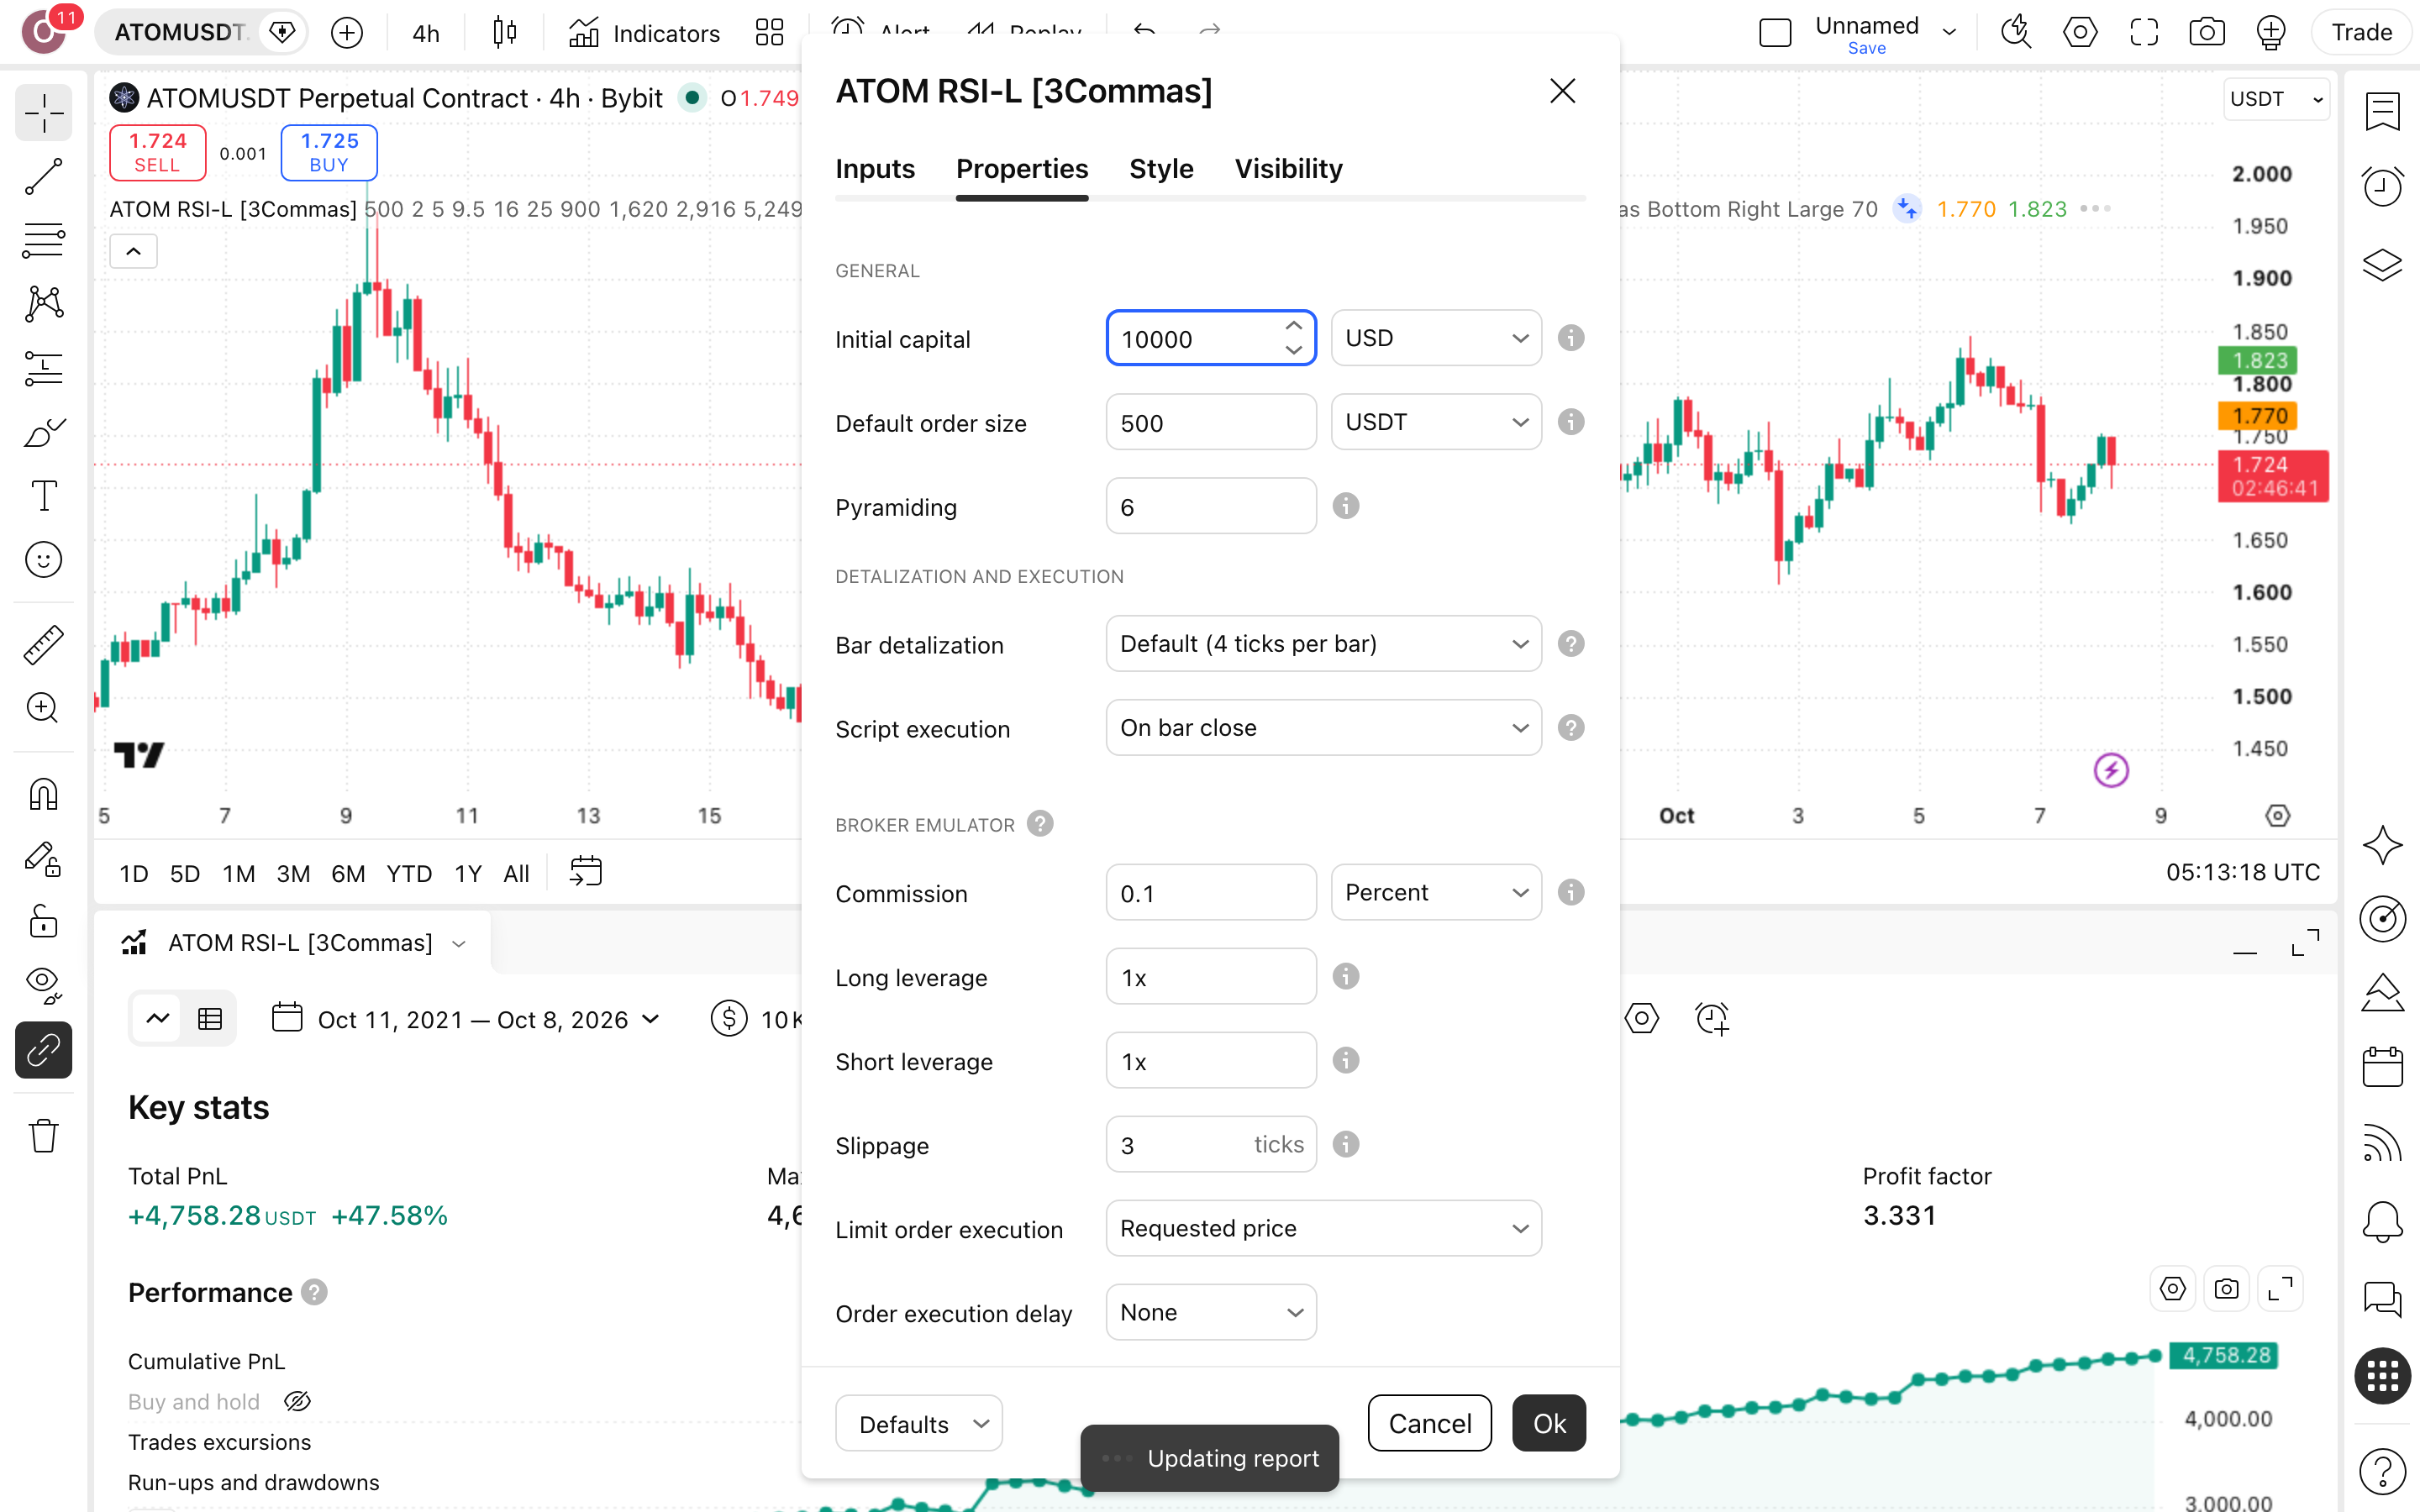2420x1512 pixels.
Task: Switch to the Inputs tab
Action: [x=875, y=169]
